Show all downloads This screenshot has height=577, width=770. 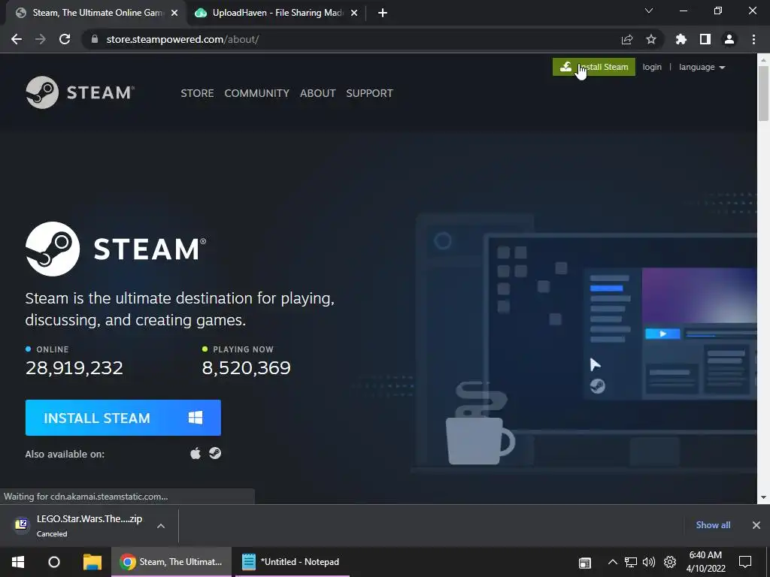pyautogui.click(x=713, y=525)
